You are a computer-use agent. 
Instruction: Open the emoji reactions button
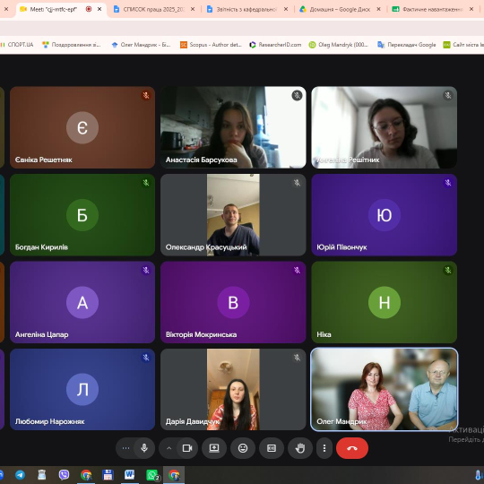coord(243,448)
